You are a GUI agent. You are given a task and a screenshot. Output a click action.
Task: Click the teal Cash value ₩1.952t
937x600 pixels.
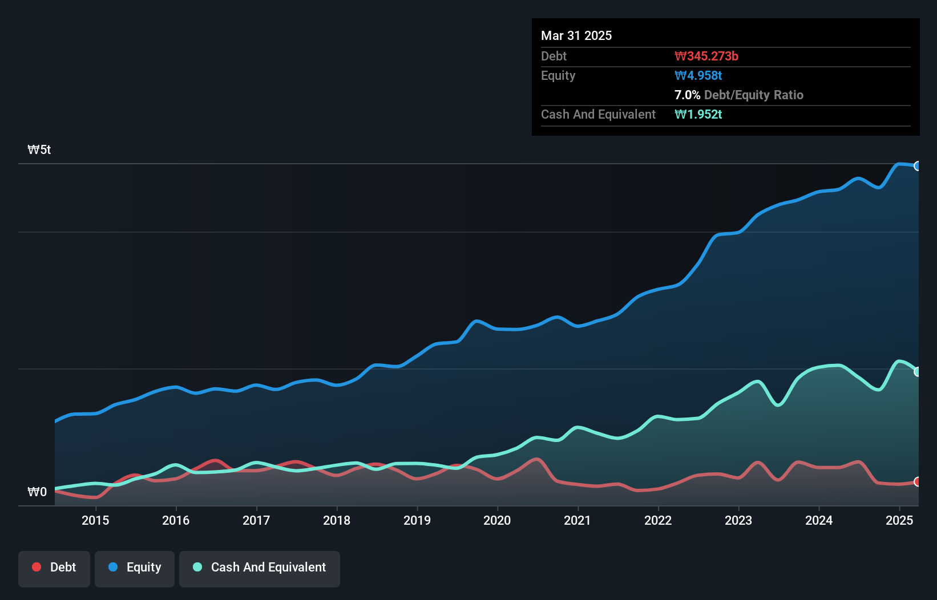point(698,114)
